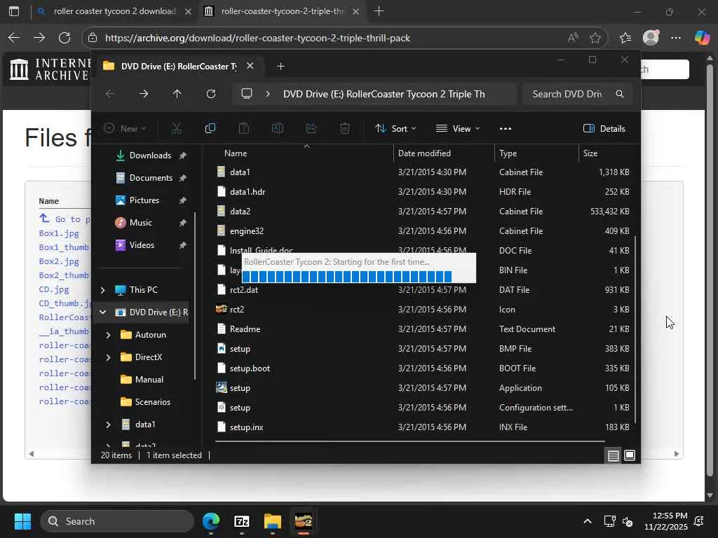Sort files by Date modified column

tap(424, 153)
